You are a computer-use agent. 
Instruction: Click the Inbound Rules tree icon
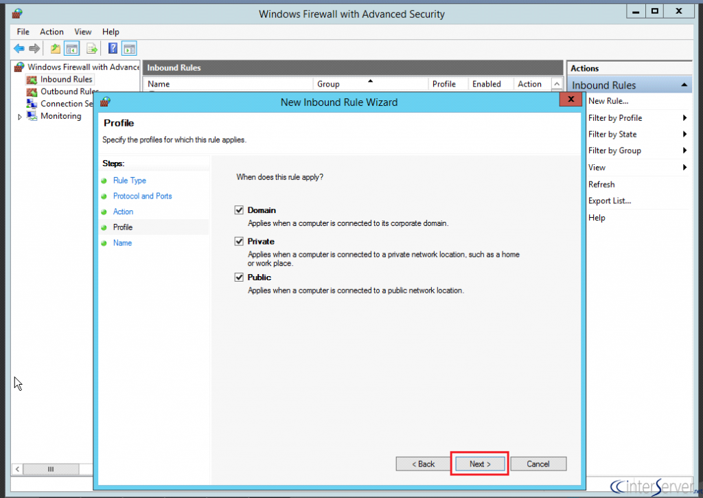pos(32,80)
